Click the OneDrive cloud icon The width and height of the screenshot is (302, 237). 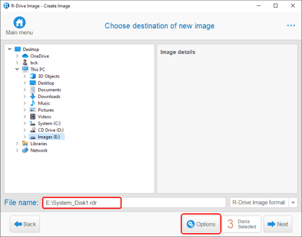25,56
